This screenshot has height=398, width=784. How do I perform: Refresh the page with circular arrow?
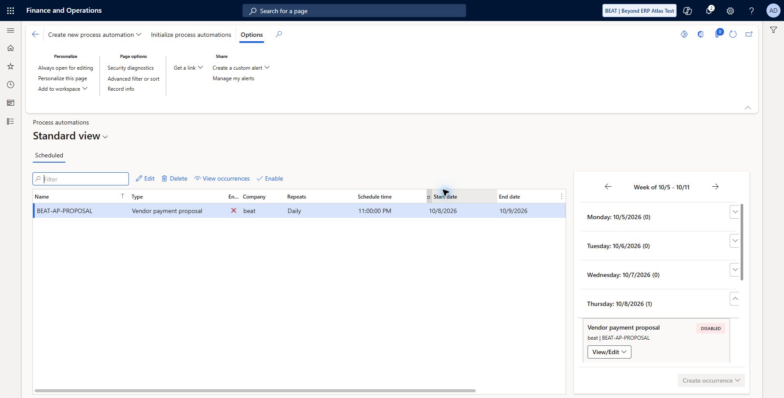pyautogui.click(x=733, y=34)
